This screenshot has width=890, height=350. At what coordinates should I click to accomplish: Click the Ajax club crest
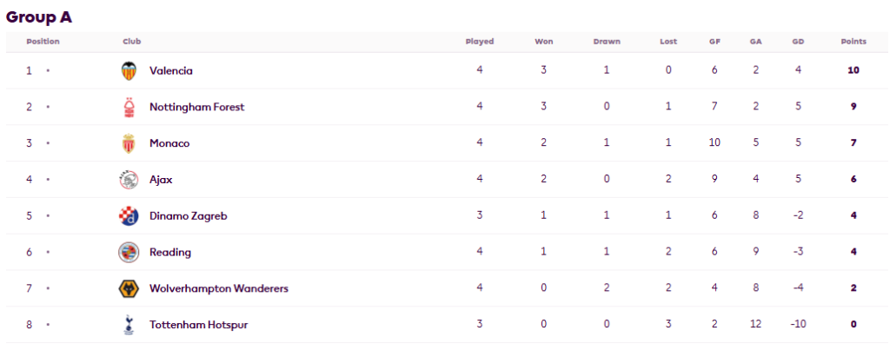point(129,180)
